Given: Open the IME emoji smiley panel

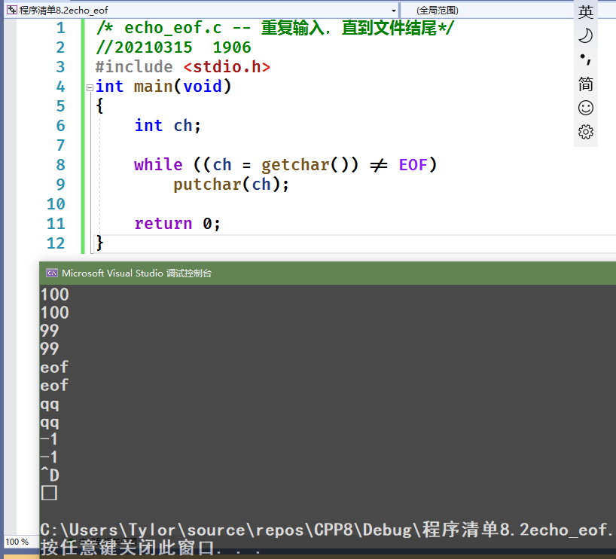Looking at the screenshot, I should [x=585, y=108].
